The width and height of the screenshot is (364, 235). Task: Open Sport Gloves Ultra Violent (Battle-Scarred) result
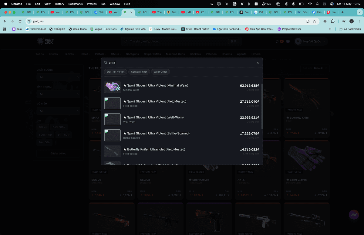[182, 135]
